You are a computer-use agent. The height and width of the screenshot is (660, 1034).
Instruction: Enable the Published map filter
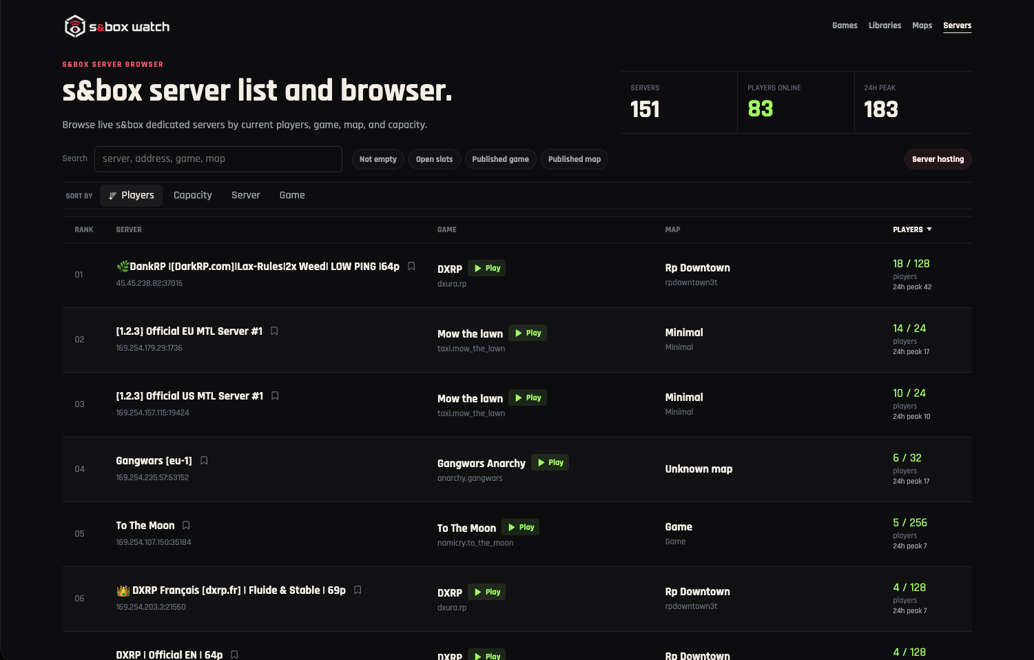575,159
